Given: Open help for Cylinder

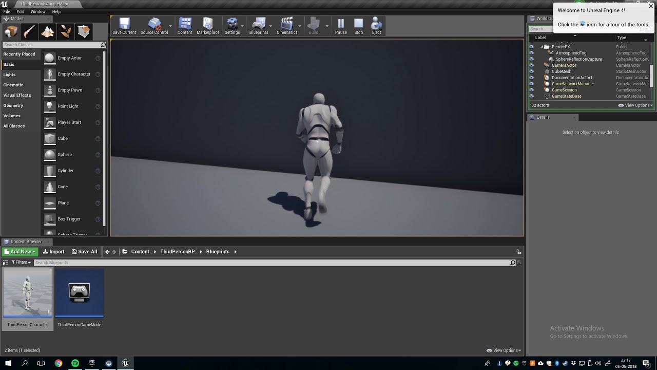Looking at the screenshot, I should (98, 171).
